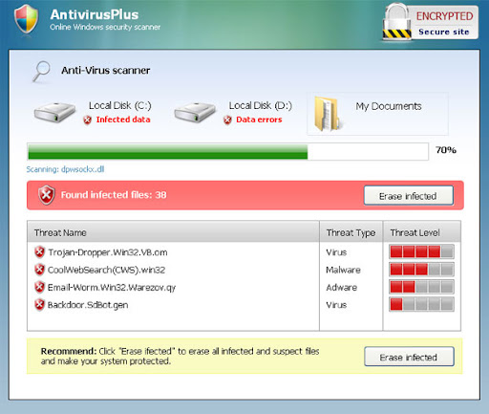Click Adware type in Email-Worm row
The image size is (489, 414).
tap(342, 288)
